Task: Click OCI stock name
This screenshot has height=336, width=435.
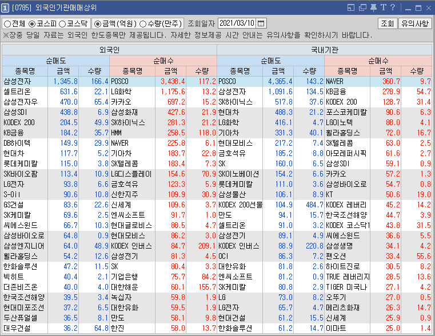Action: [224, 256]
